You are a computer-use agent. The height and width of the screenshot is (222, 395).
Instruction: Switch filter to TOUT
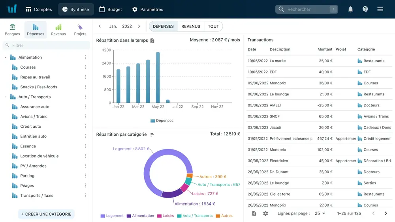tap(213, 26)
